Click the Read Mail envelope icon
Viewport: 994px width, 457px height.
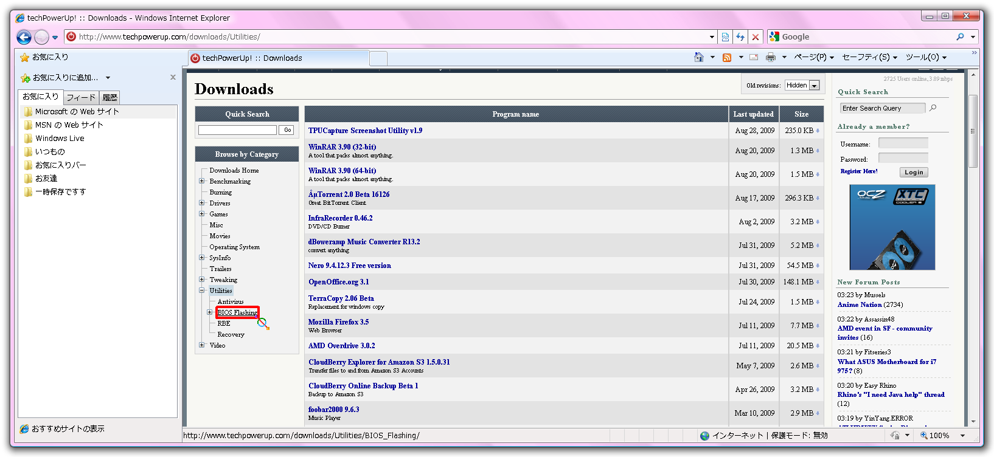(754, 57)
